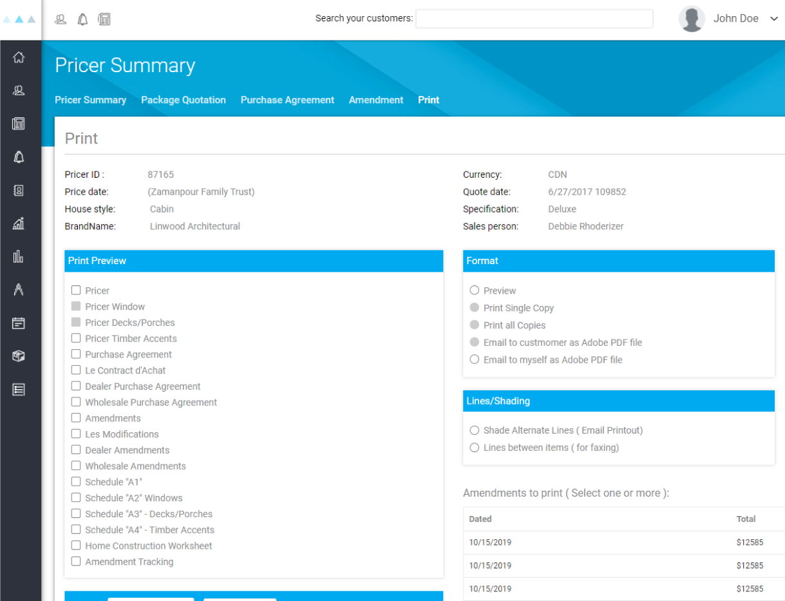Open the calculator icon in sidebar
The width and height of the screenshot is (785, 601).
19,124
